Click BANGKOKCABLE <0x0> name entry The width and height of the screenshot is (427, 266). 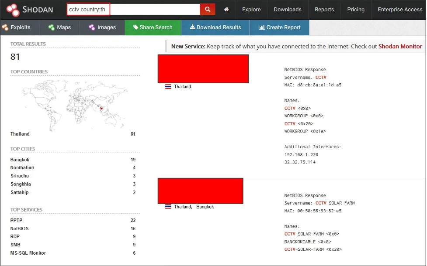pyautogui.click(x=307, y=242)
